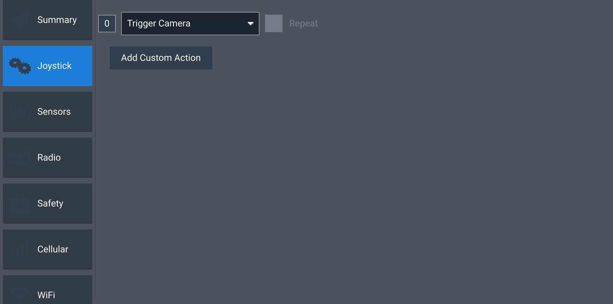This screenshot has height=304, width=613.
Task: Switch to the Sensors setup tab
Action: click(x=54, y=112)
